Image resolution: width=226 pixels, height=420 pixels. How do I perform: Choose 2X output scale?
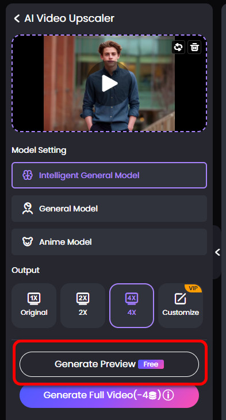(83, 305)
